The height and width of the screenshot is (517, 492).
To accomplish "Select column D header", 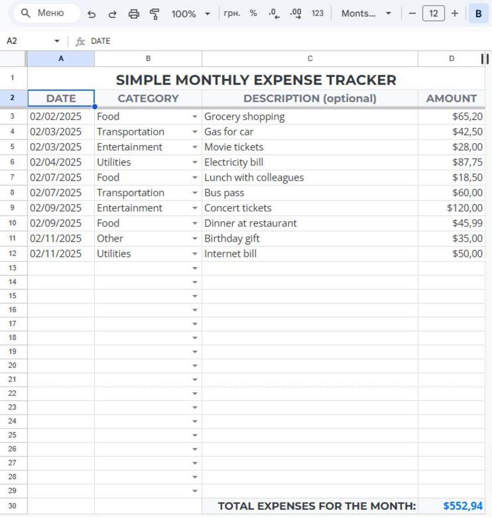I will point(451,59).
